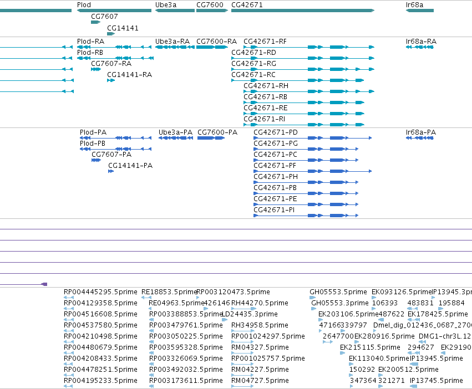472x389 pixels.
Task: Select protein CG42671-PB
Action: tap(306, 193)
